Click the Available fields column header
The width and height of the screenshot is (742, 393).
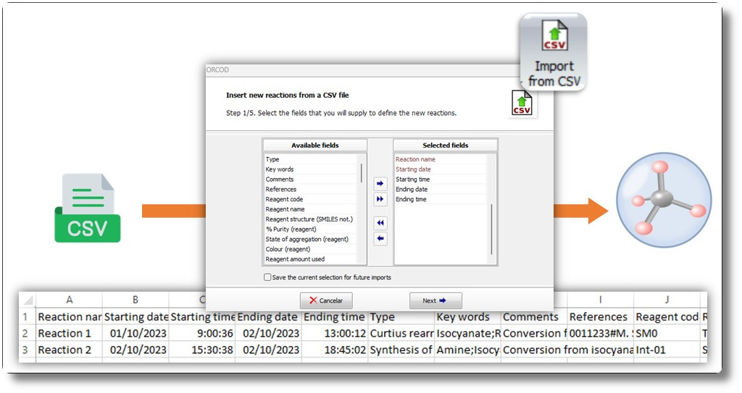pos(315,145)
